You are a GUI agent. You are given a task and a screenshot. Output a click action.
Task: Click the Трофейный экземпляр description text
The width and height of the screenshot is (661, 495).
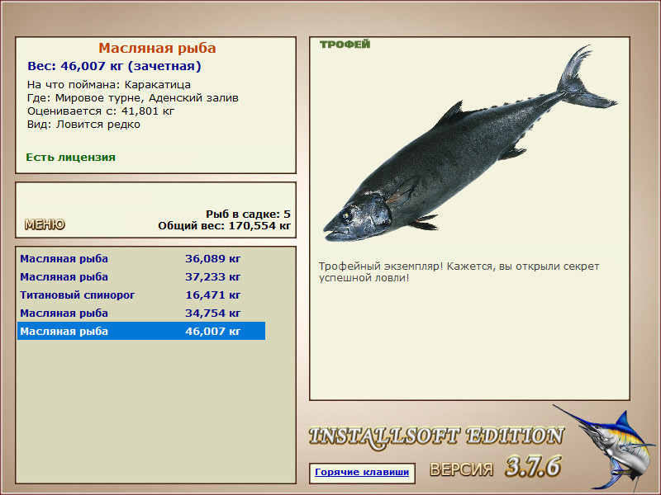click(x=459, y=272)
